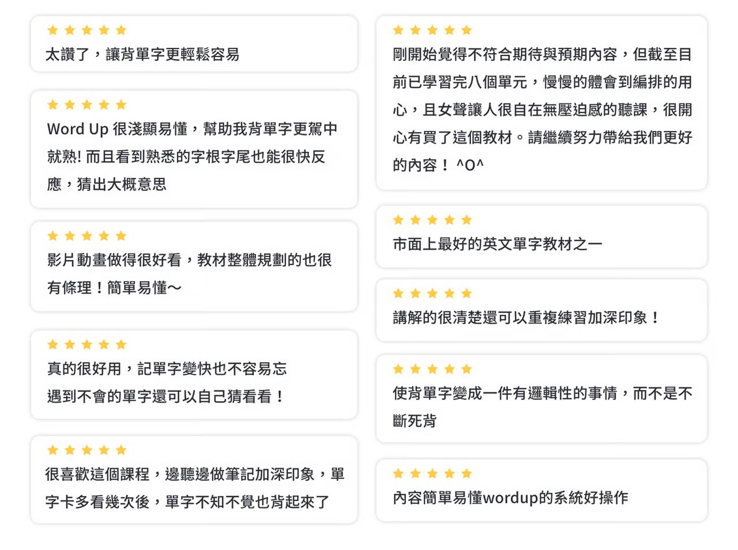Click the stars above '講解的很清楚' review

432,293
